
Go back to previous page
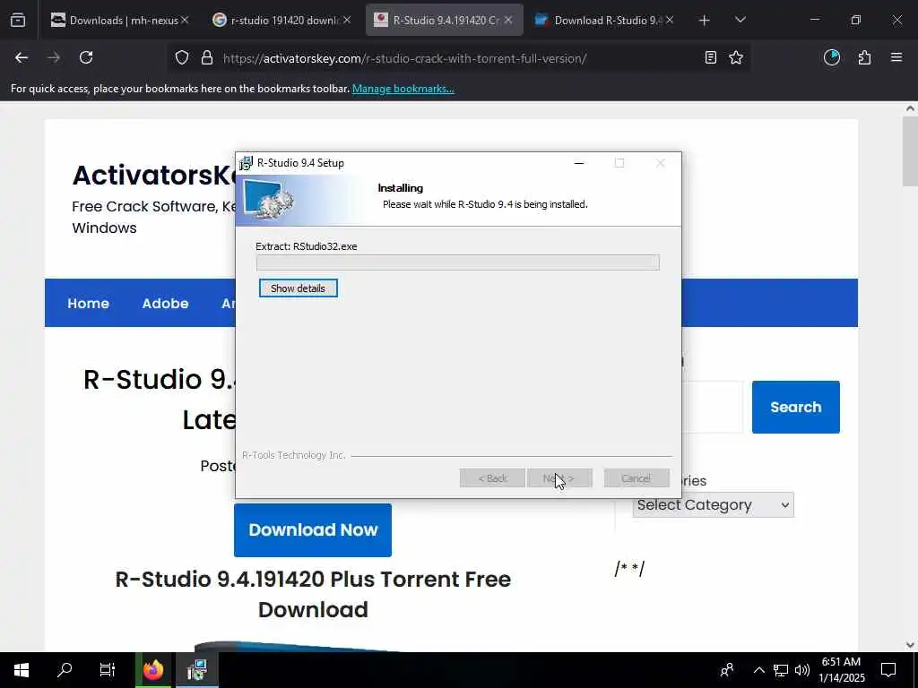click(22, 57)
